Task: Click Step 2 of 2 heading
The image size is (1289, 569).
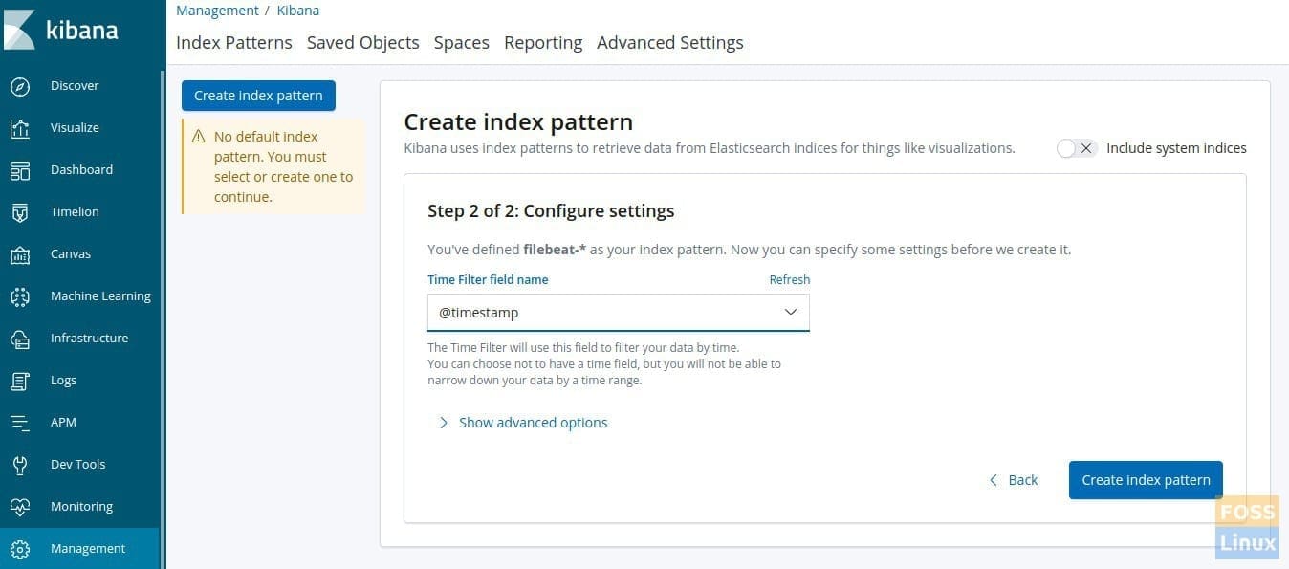Action: (551, 211)
